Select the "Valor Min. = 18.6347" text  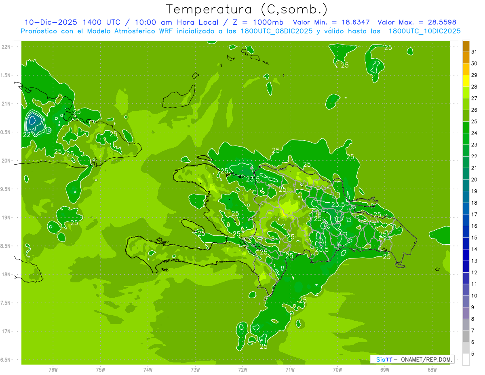click(x=331, y=22)
